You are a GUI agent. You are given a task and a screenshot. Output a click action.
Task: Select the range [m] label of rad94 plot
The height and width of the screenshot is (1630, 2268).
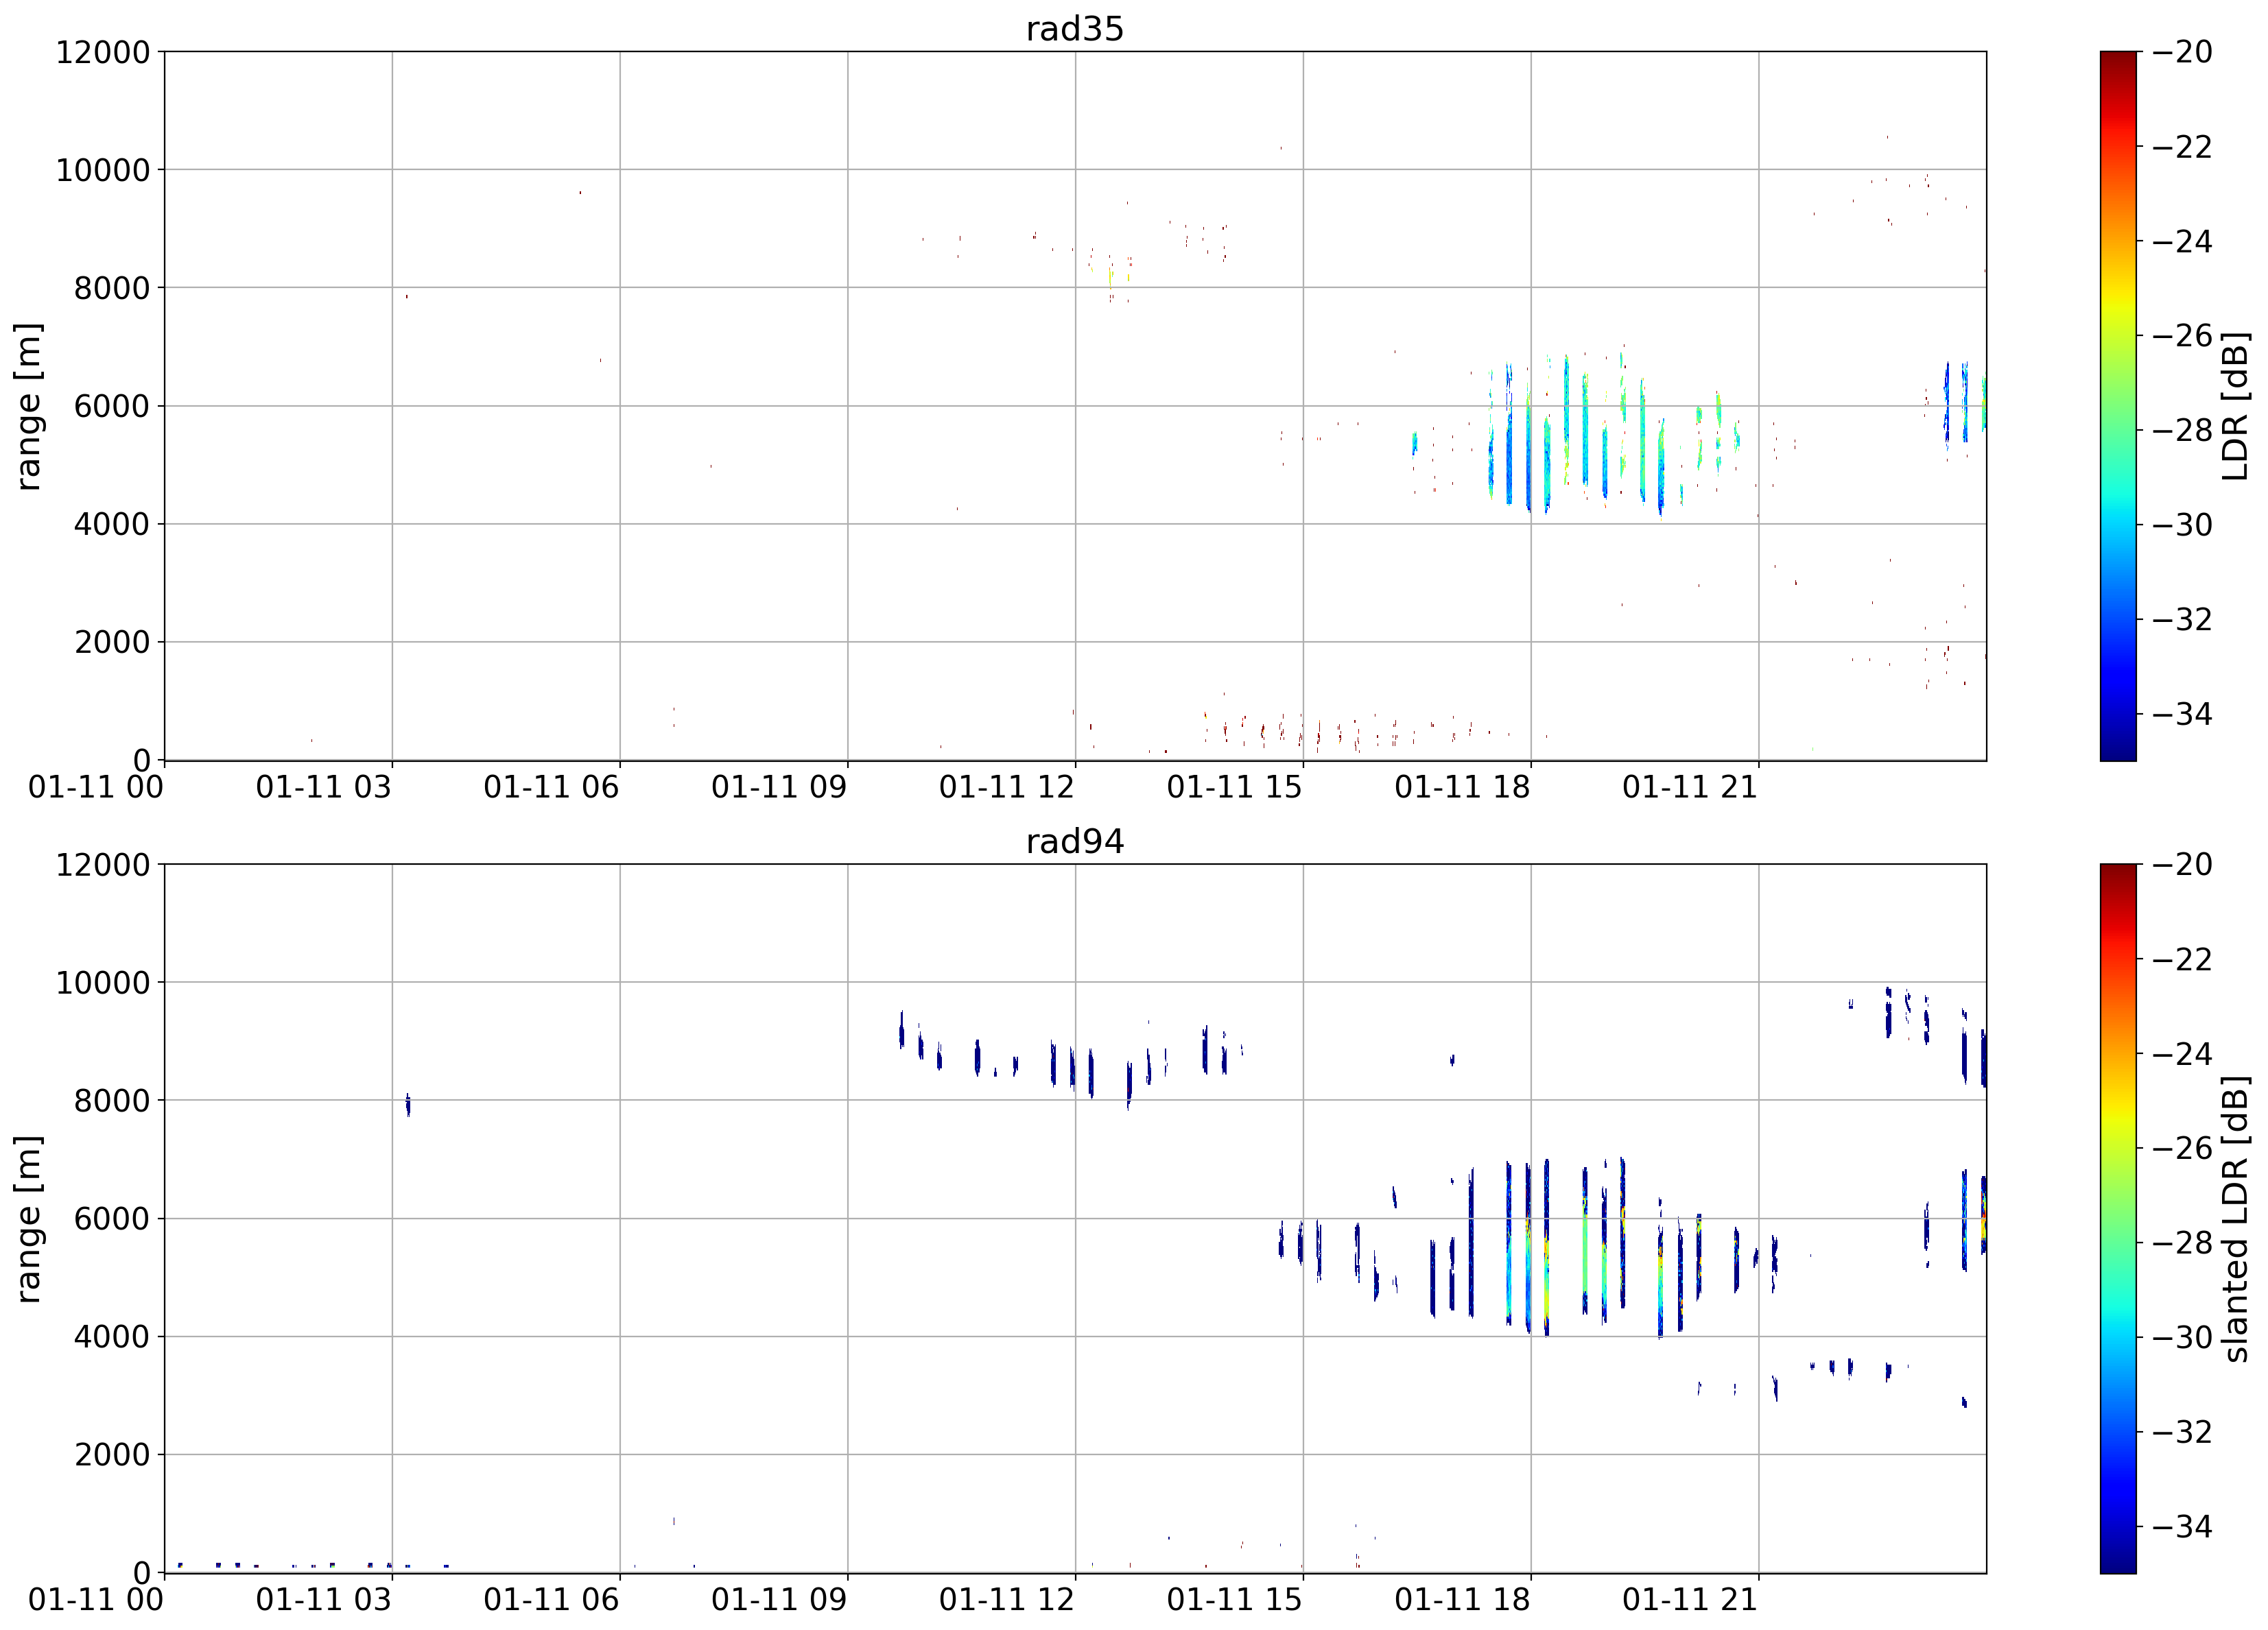pos(28,1219)
